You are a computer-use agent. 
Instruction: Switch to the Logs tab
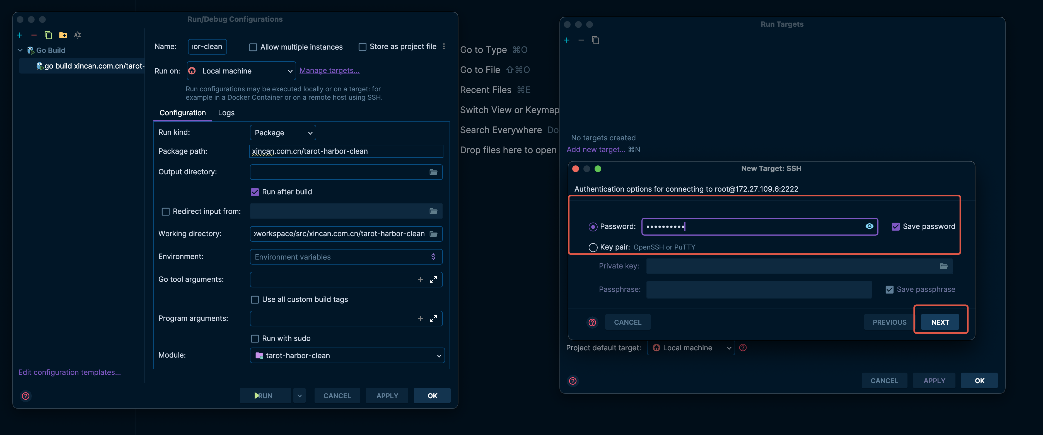tap(226, 113)
